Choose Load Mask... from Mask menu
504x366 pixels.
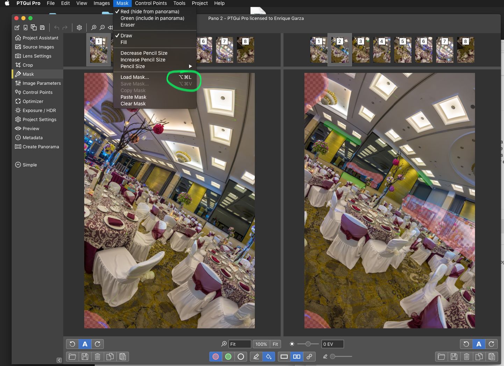click(x=135, y=77)
